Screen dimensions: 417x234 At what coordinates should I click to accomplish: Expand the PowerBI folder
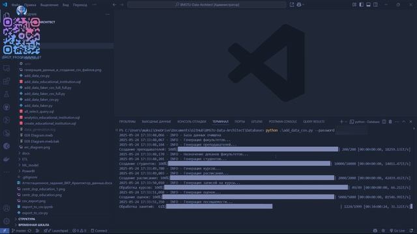[28, 171]
